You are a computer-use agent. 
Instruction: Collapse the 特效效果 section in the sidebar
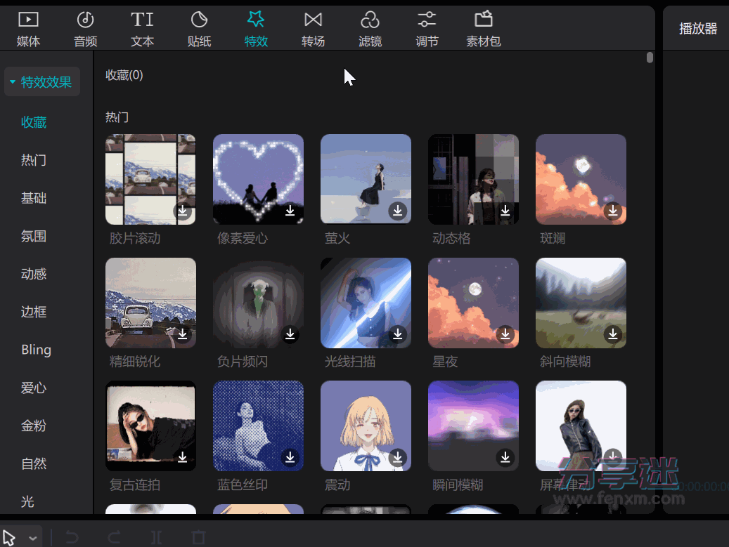coord(12,81)
